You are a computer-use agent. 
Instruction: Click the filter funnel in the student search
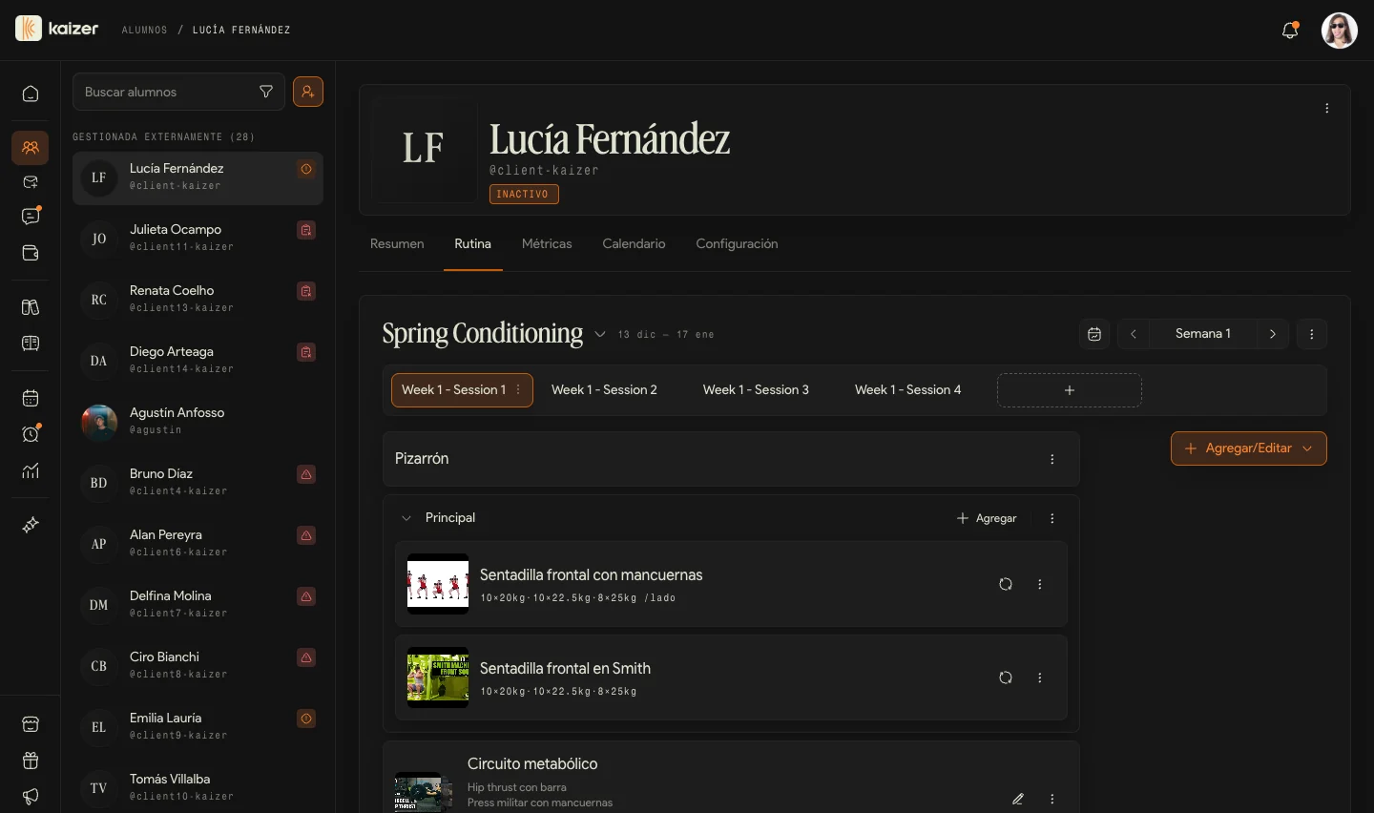pos(266,92)
